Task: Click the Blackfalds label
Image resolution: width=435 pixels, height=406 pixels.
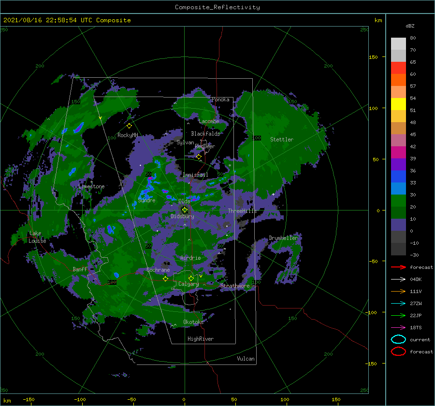Action: (x=205, y=134)
